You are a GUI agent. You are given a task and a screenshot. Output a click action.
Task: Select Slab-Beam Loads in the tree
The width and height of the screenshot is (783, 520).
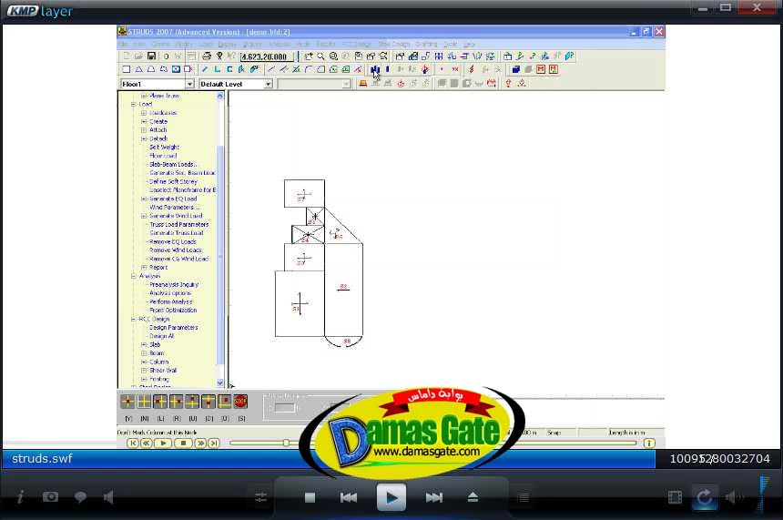pos(173,164)
